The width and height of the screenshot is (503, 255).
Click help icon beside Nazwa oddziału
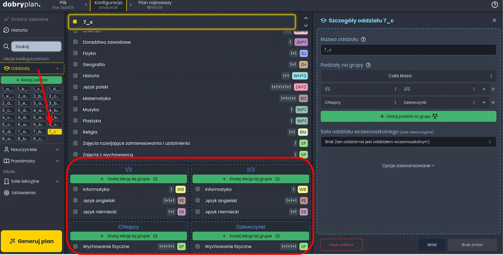[x=363, y=39]
